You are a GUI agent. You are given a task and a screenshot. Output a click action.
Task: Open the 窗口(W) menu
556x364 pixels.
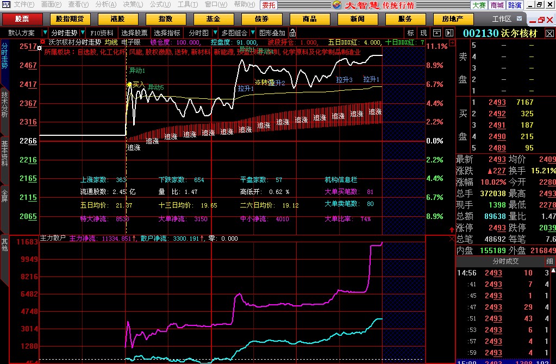[x=216, y=4]
